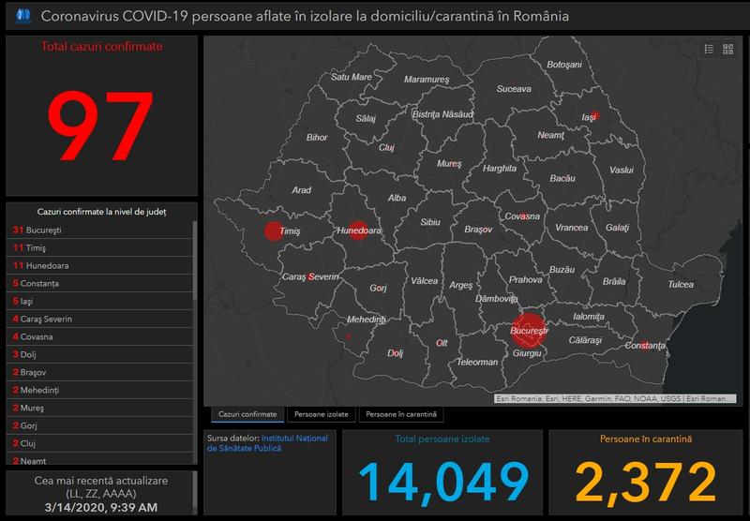Click Buzău county on the map
The height and width of the screenshot is (521, 750).
562,270
